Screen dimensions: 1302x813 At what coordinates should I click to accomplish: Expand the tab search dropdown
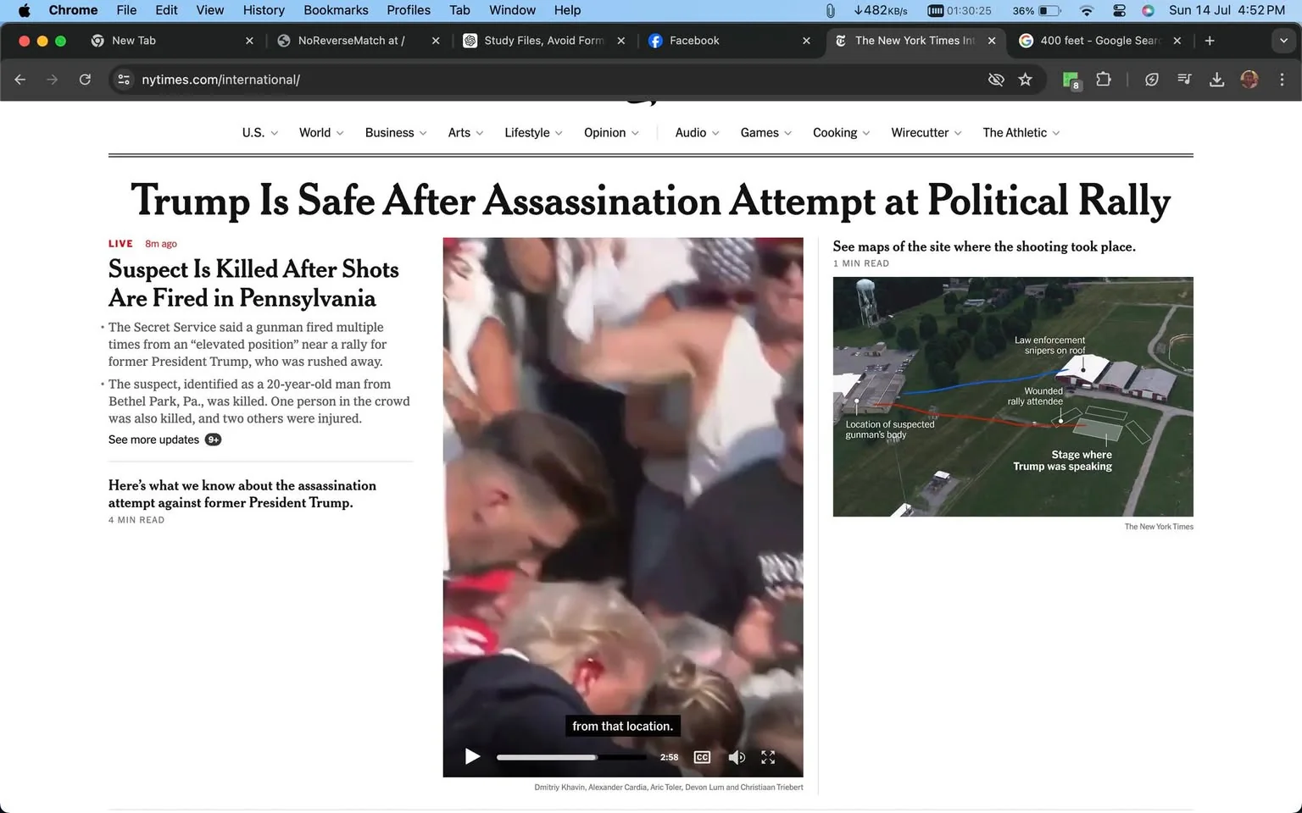coord(1283,41)
